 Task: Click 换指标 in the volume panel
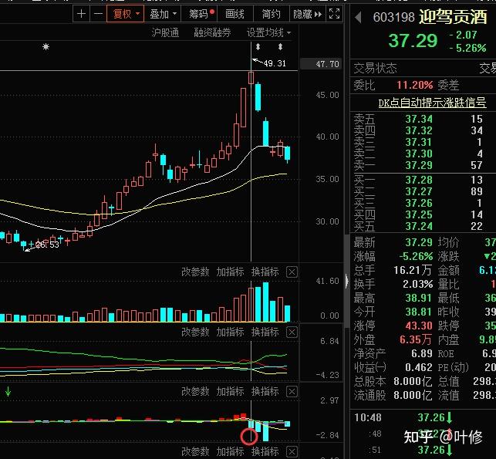(265, 272)
